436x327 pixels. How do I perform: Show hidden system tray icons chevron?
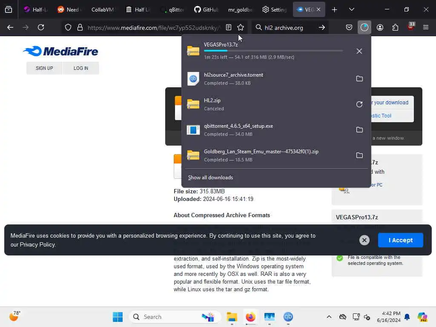(x=329, y=317)
